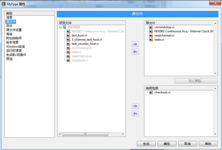This screenshot has height=150, width=222.
Task: Click the 帮助 button
Action: 208,144
